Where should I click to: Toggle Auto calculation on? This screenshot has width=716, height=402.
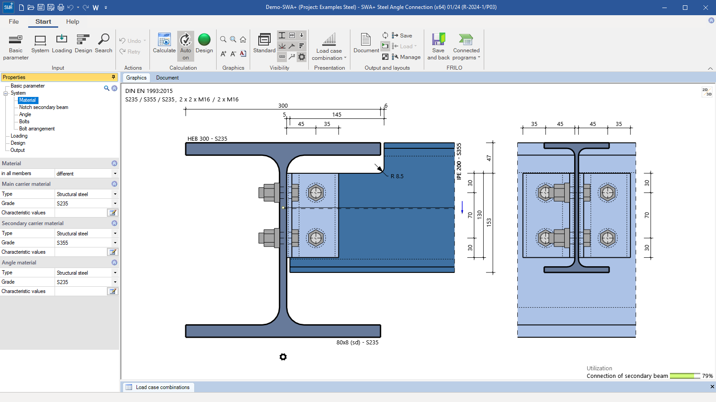186,46
